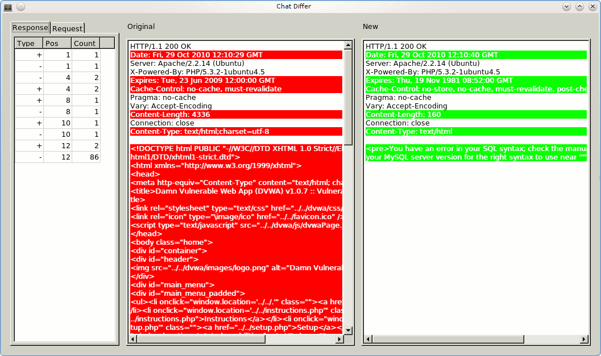Select the Response tab
Screen dimensions: 601x356
(31, 28)
